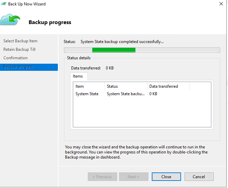Click the '< Previous' button
228x188 pixels.
(x=102, y=177)
